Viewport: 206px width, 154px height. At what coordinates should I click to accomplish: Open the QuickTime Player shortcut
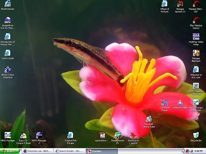(165, 103)
